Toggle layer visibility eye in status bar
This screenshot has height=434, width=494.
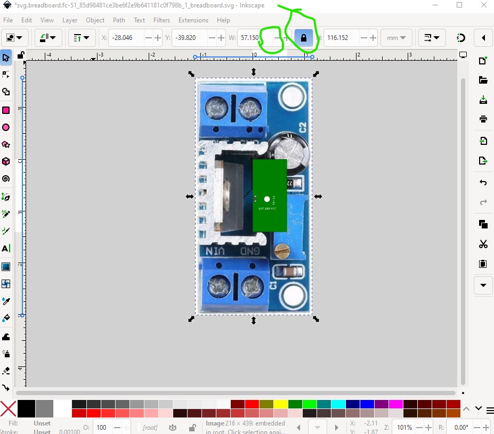[173, 427]
